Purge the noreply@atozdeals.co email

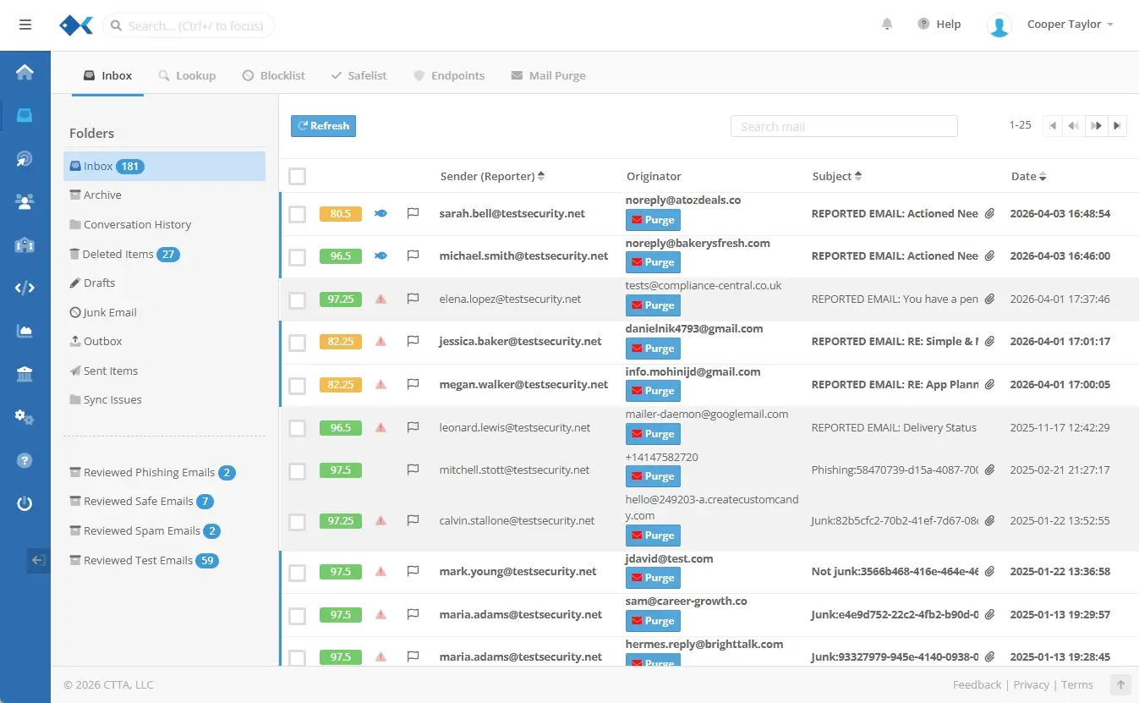653,220
